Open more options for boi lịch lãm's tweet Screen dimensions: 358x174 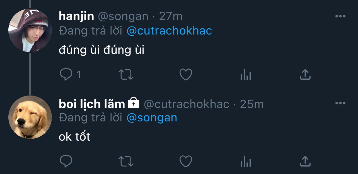pyautogui.click(x=340, y=103)
